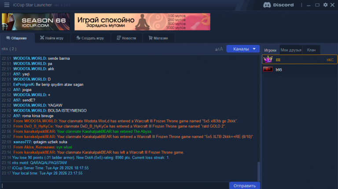Click the newspaper Новости icon
The image size is (338, 189).
[118, 38]
